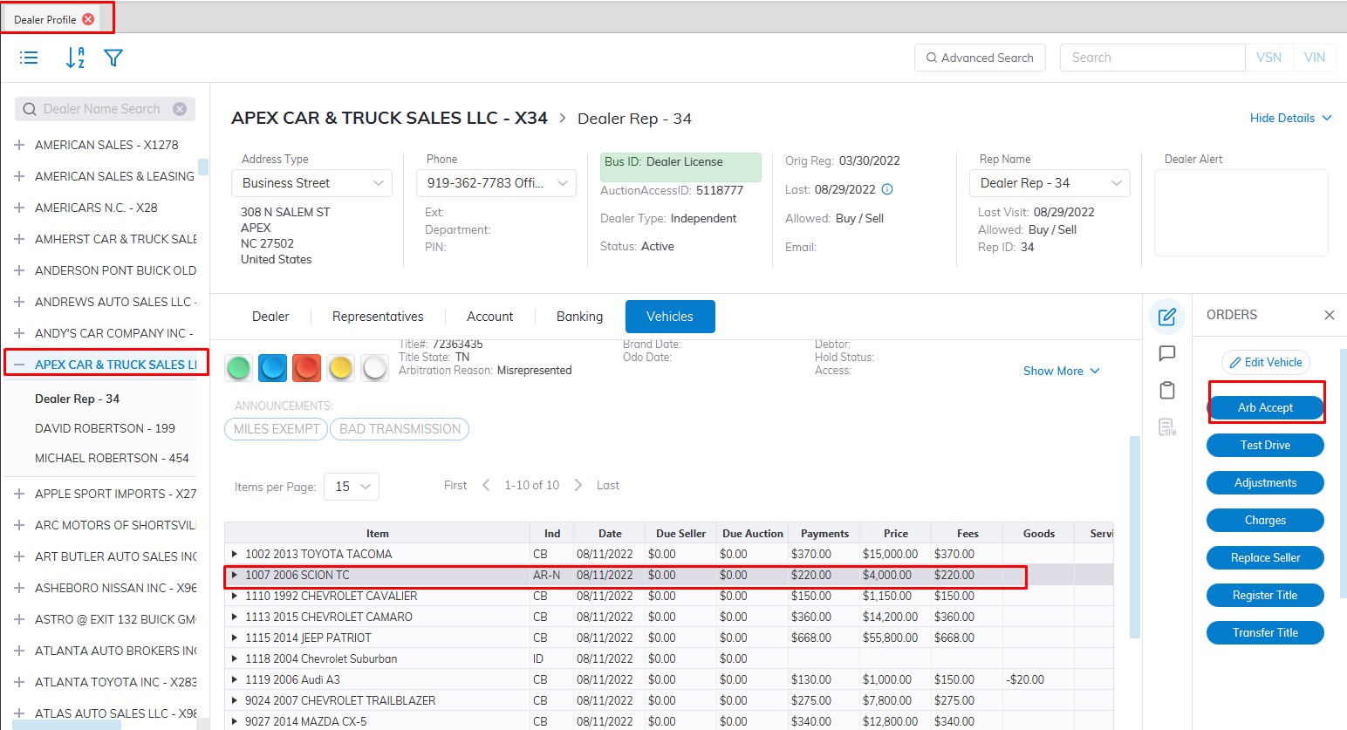Viewport: 1347px width, 730px height.
Task: Click the edit orders pencil icon in side strip
Action: click(1166, 317)
